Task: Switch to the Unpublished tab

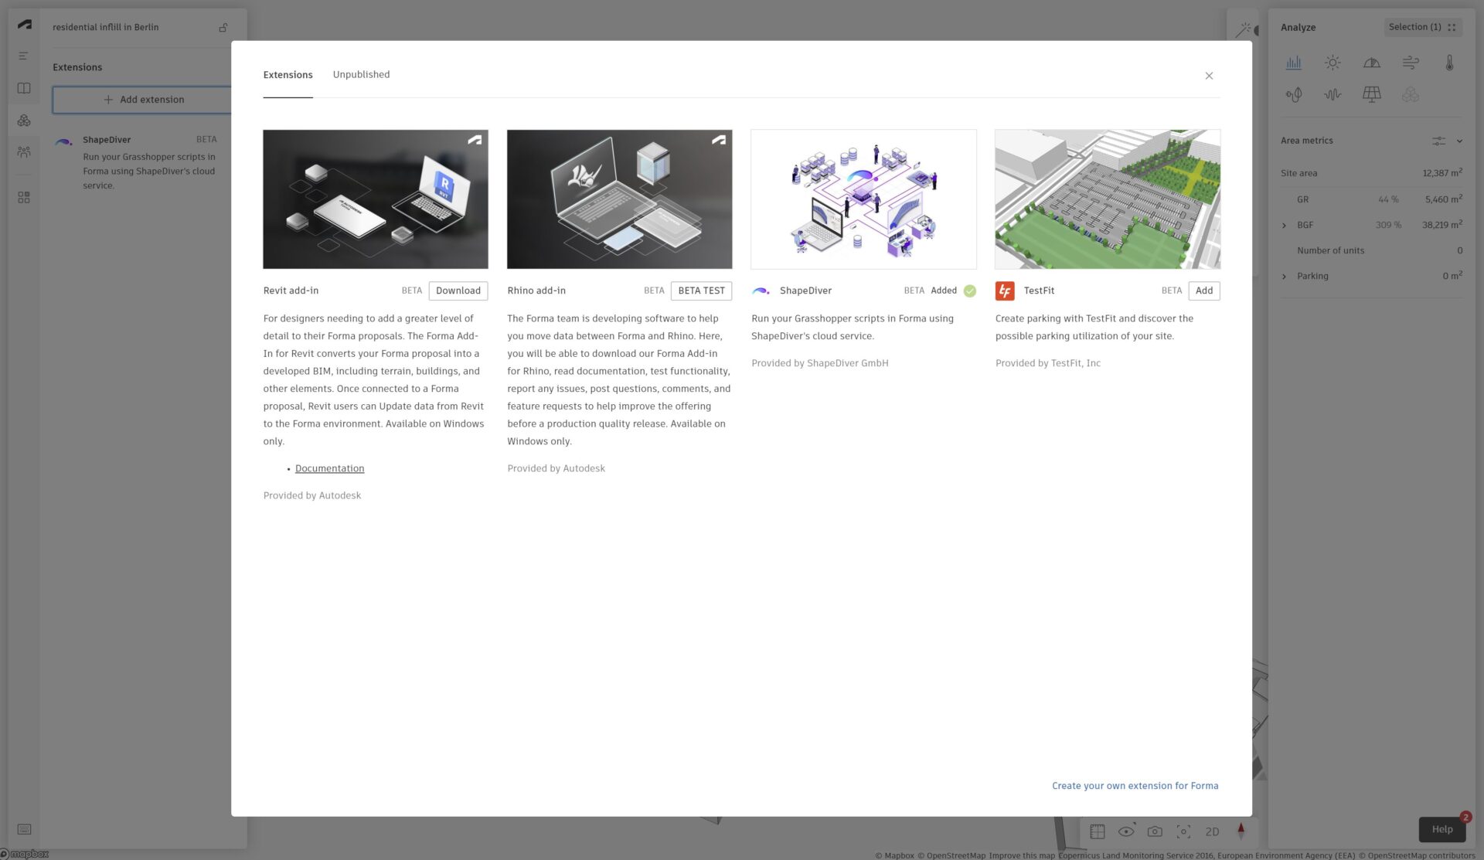Action: pos(361,74)
